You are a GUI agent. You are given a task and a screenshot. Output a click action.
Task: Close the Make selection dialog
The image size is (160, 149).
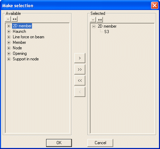click(x=154, y=6)
